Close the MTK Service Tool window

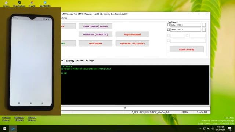tap(206, 14)
